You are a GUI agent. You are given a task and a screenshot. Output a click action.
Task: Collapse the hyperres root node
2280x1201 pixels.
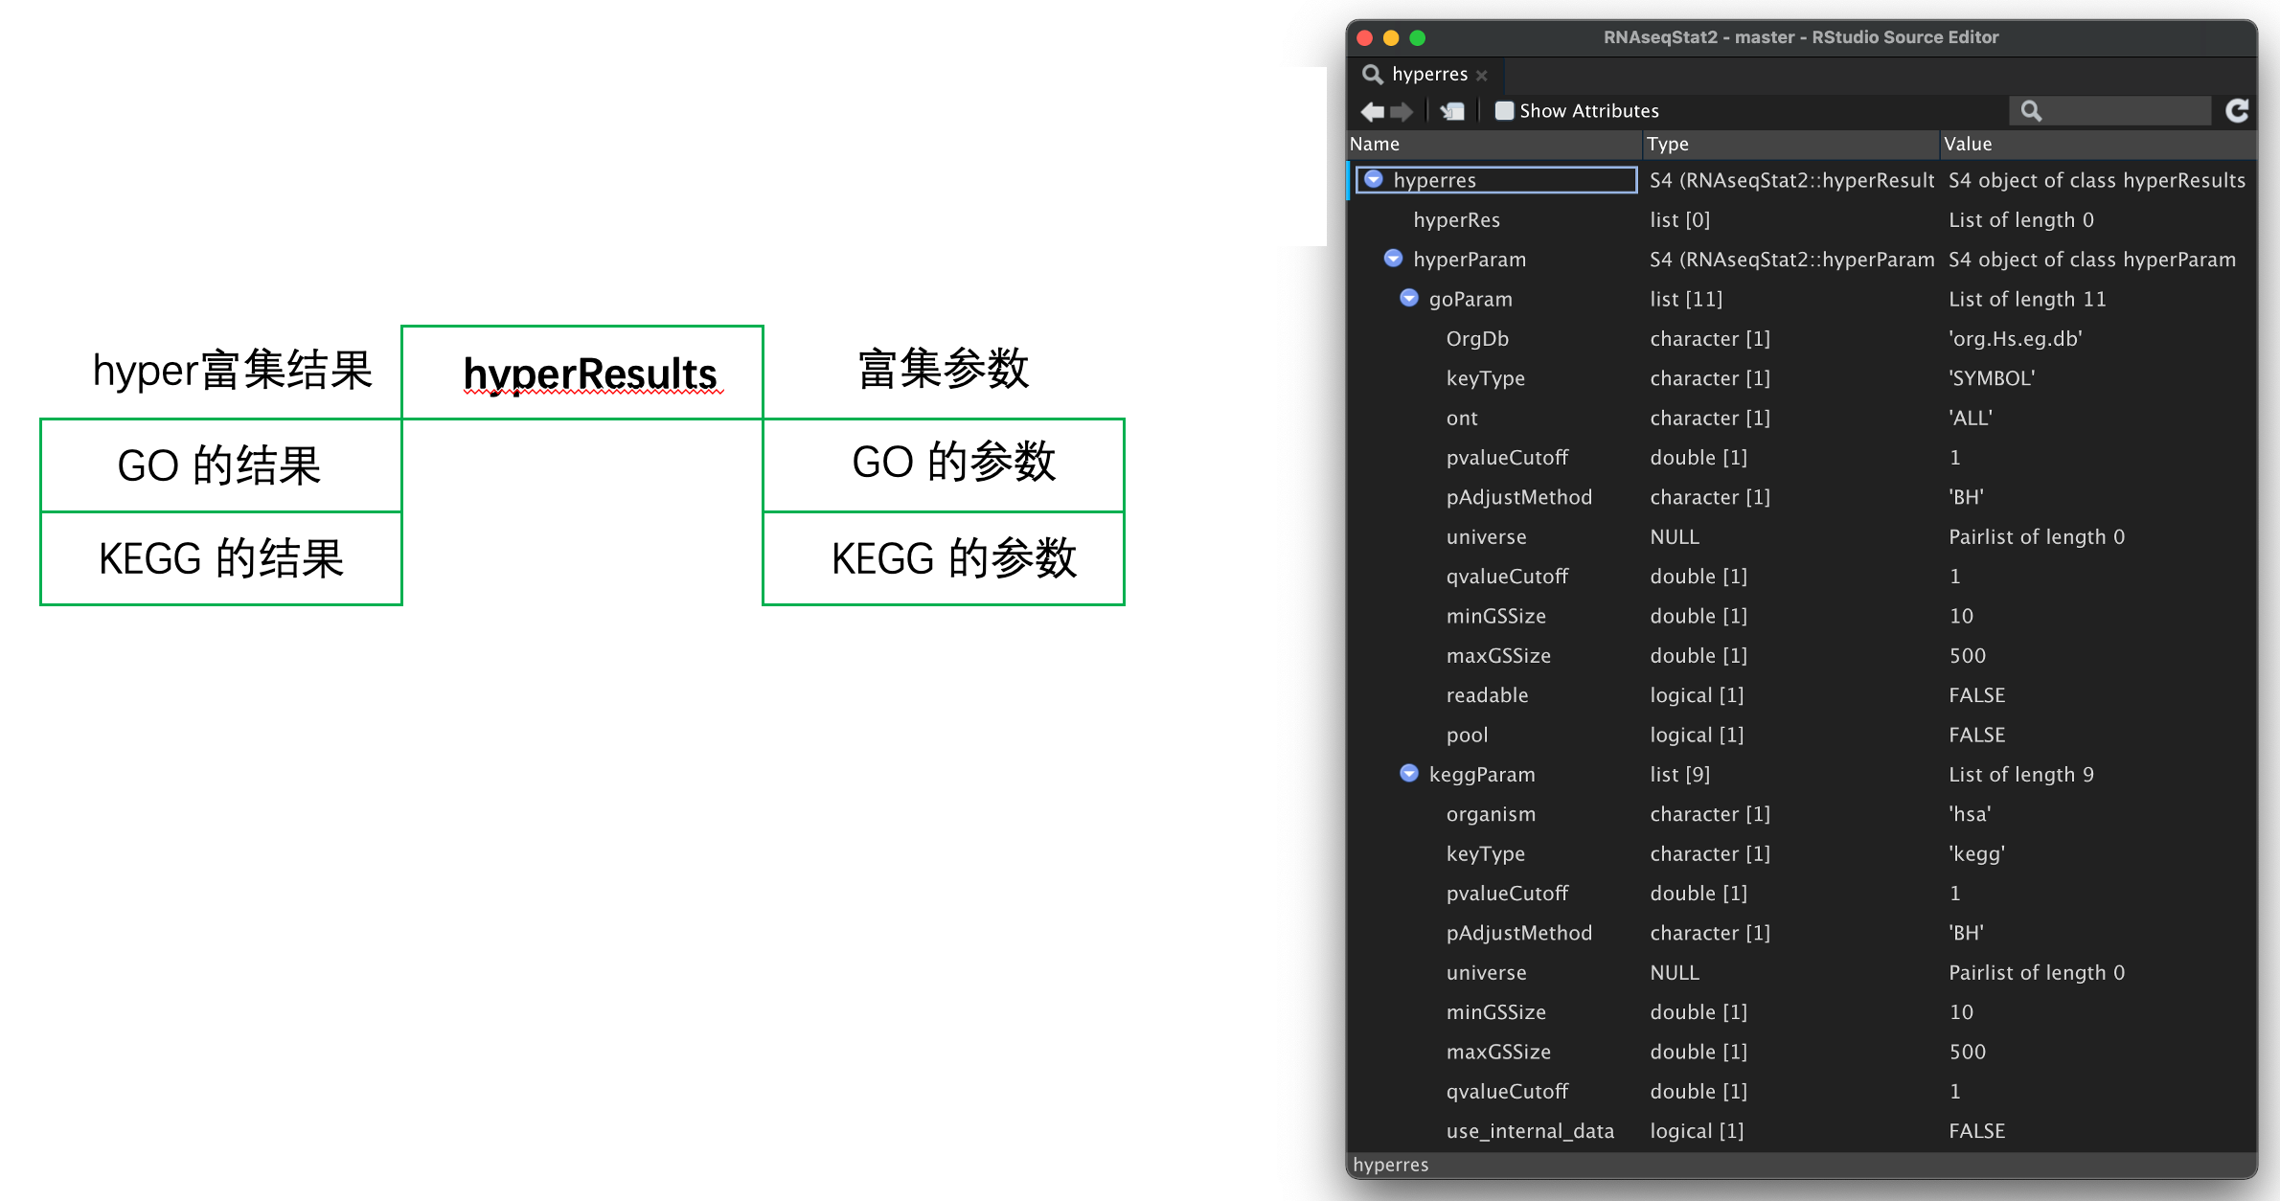coord(1374,179)
